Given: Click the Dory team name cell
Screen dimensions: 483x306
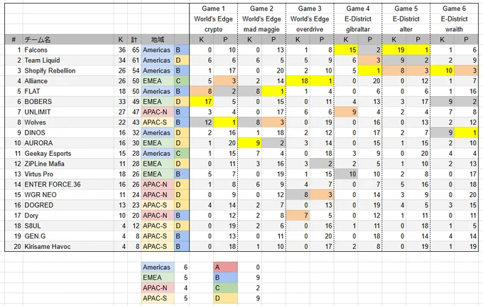Looking at the screenshot, I should pos(68,216).
